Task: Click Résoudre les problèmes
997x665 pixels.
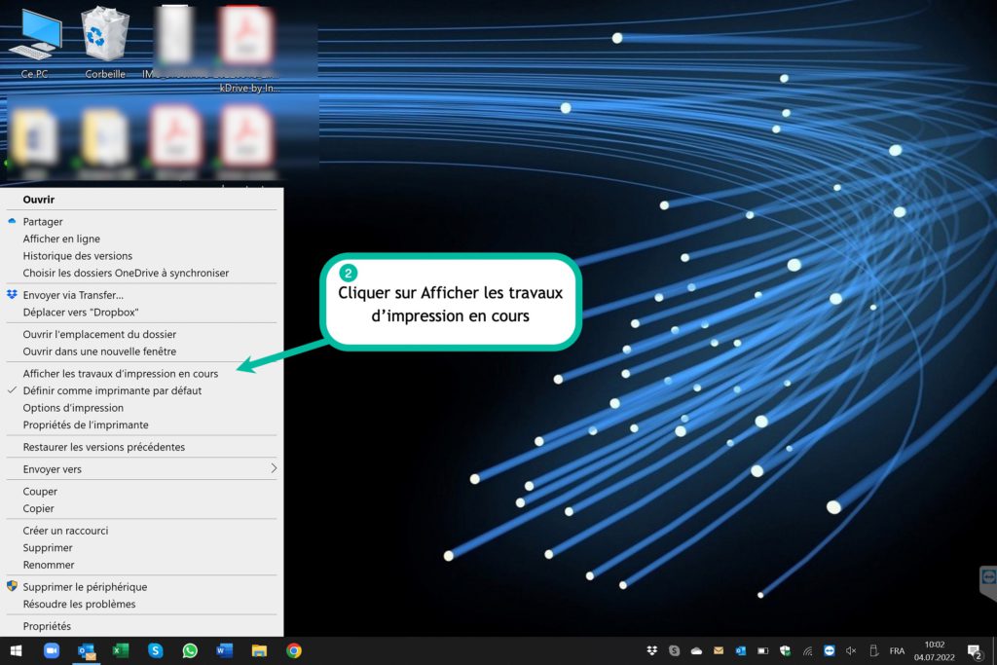Action: coord(79,605)
